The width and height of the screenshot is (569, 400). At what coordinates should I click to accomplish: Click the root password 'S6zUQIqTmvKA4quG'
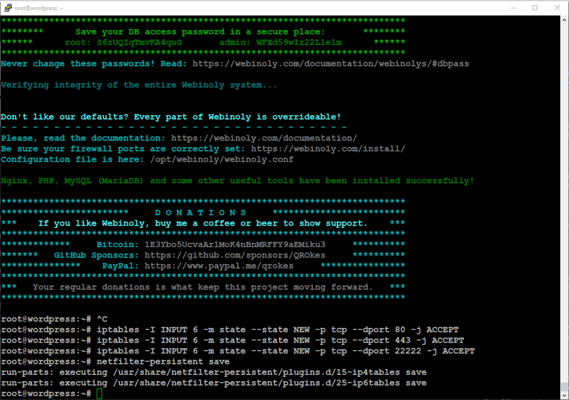click(139, 42)
